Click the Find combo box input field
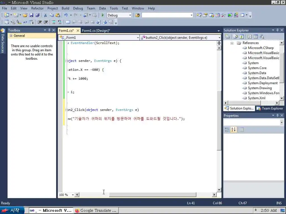The width and height of the screenshot is (286, 214). tap(166, 15)
